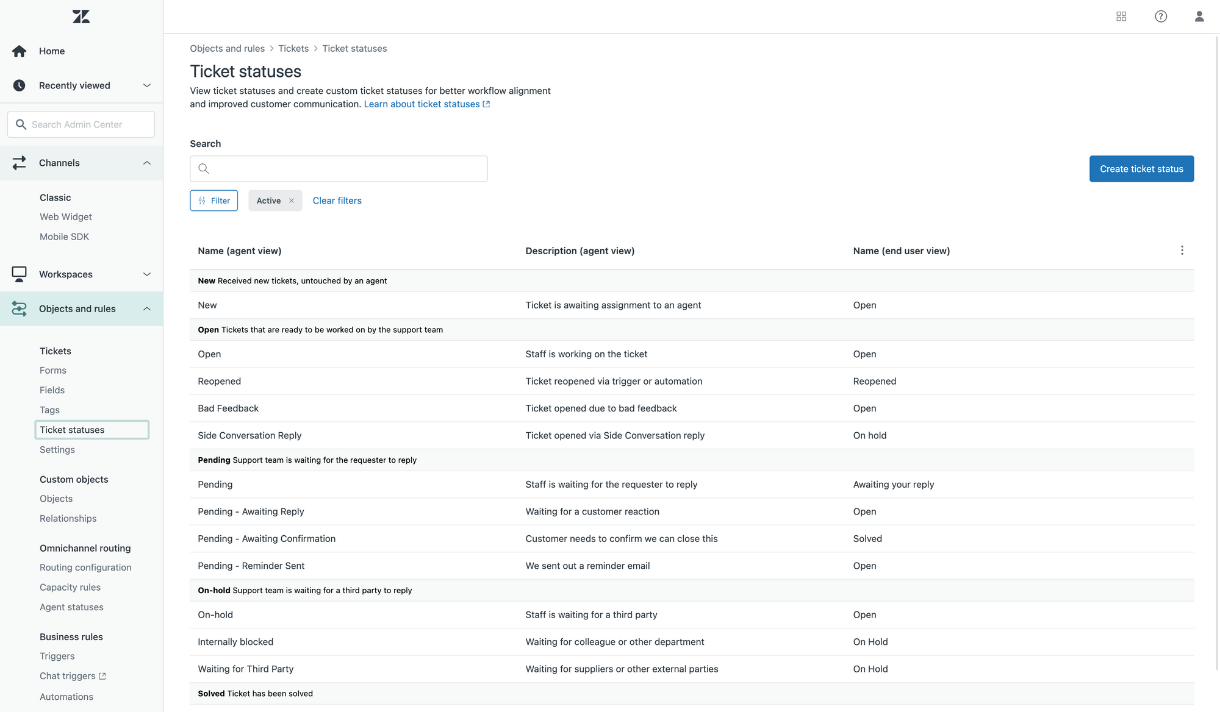Expand the Recently viewed section

tap(146, 85)
